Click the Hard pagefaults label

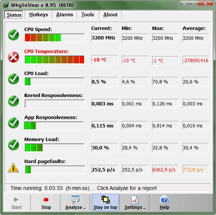pyautogui.click(x=45, y=161)
